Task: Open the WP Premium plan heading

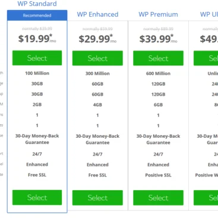Action: [x=158, y=14]
